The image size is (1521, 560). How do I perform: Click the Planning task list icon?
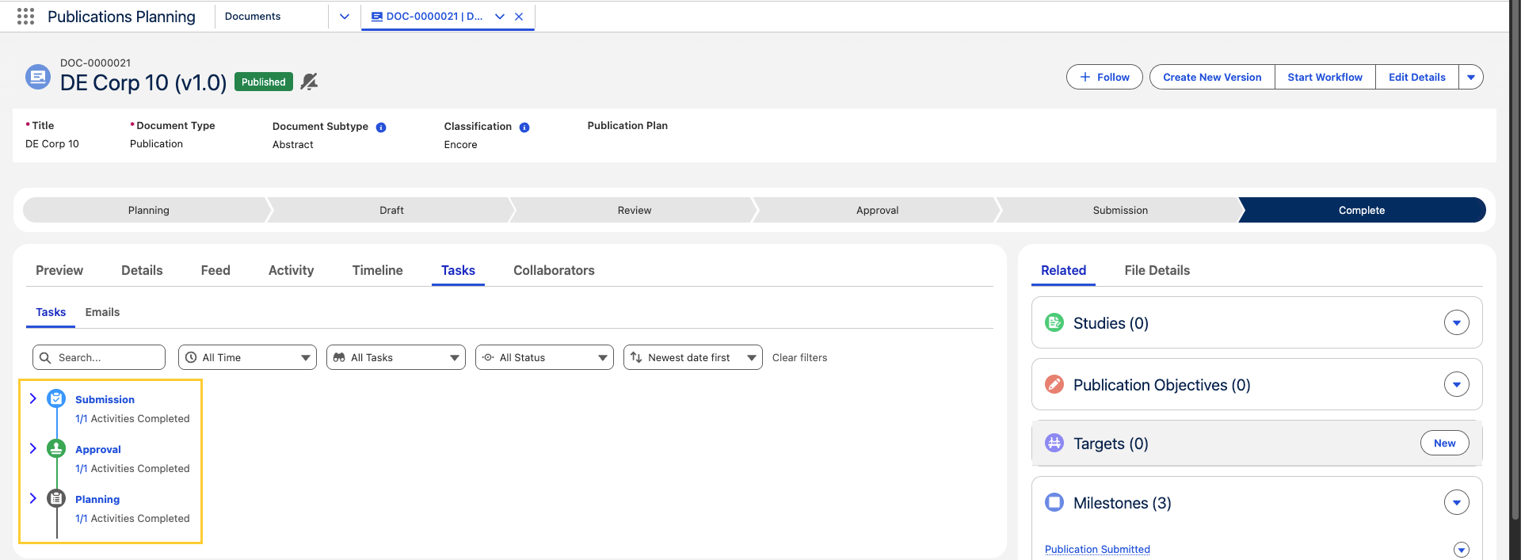coord(56,498)
